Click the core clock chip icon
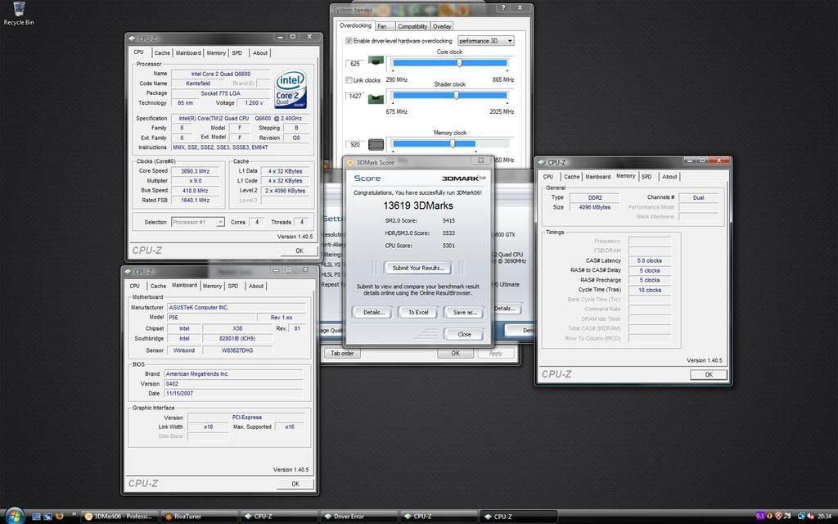Image resolution: width=838 pixels, height=524 pixels. [x=376, y=61]
